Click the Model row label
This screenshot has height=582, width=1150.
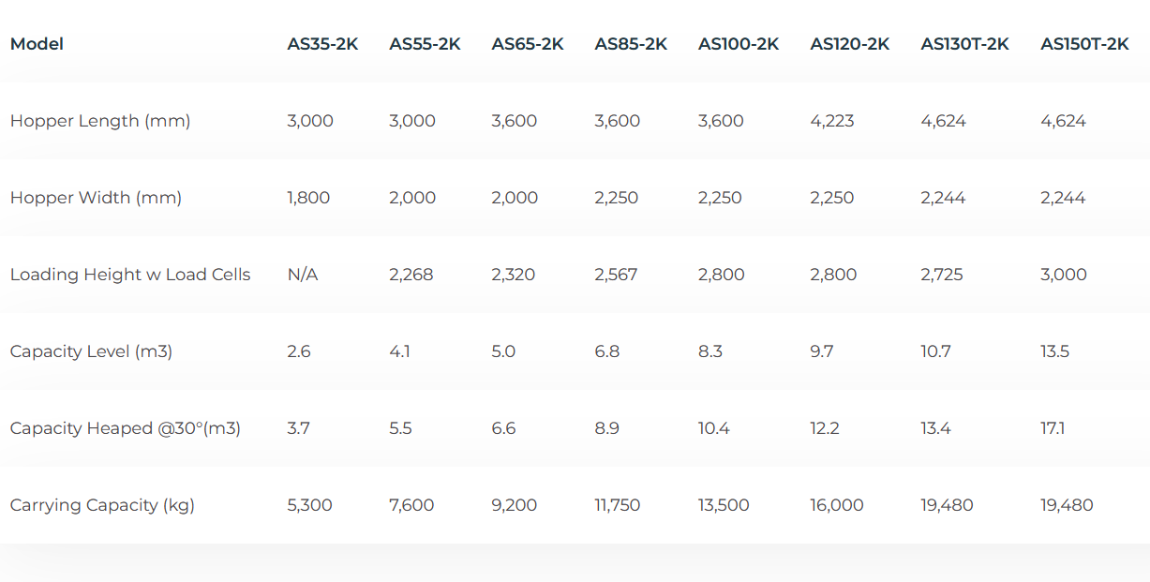[37, 44]
